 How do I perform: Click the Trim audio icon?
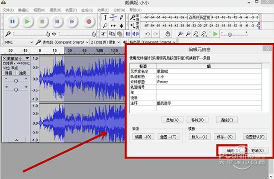pos(128,34)
